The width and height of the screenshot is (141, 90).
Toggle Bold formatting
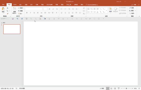(x=27, y=13)
